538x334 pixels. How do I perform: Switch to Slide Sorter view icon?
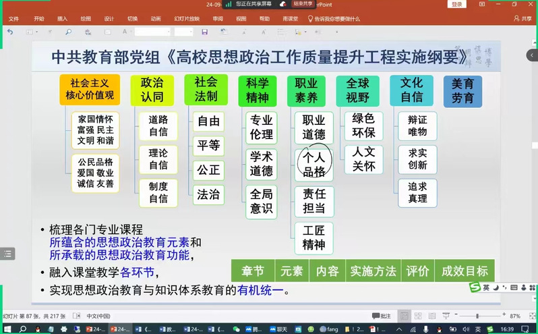pyautogui.click(x=419, y=316)
